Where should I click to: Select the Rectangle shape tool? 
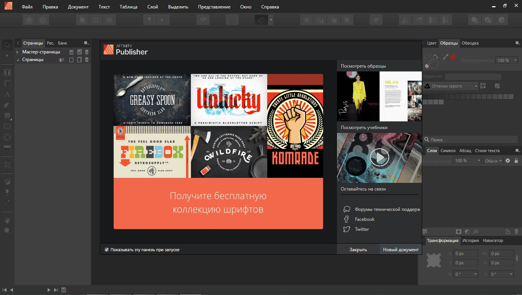(7, 116)
